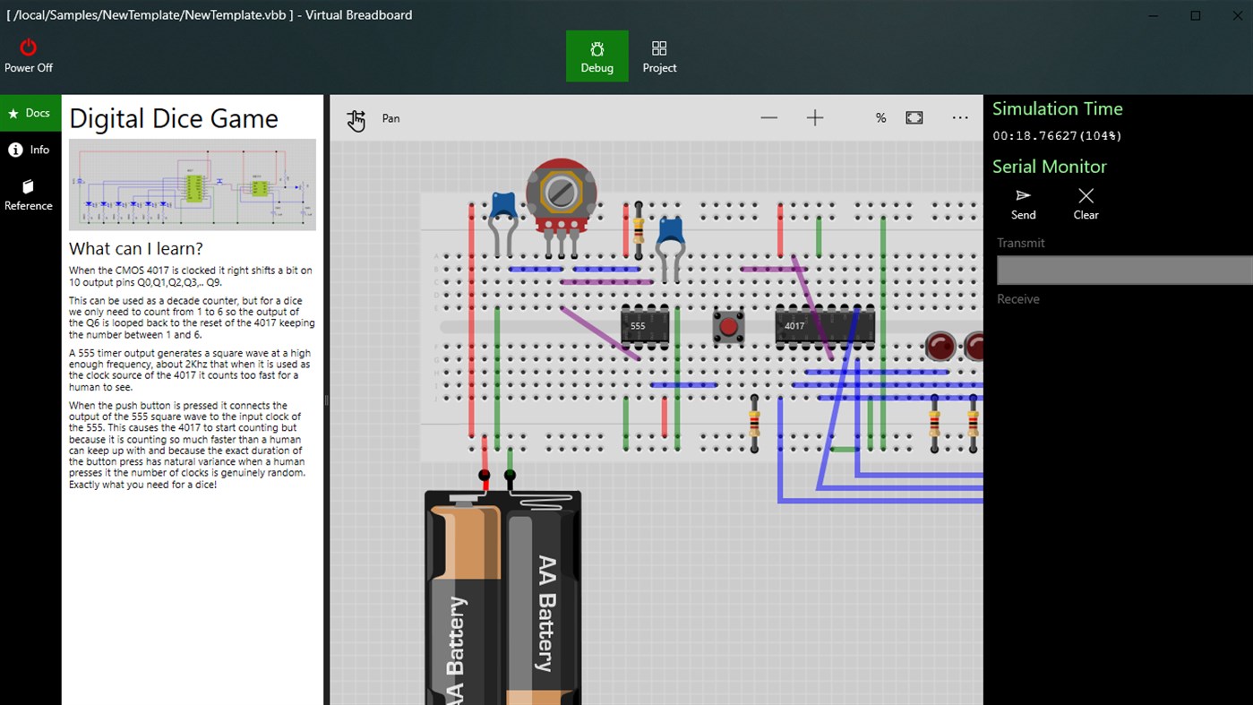Viewport: 1253px width, 705px height.
Task: Select the Pan tool
Action: coord(356,118)
